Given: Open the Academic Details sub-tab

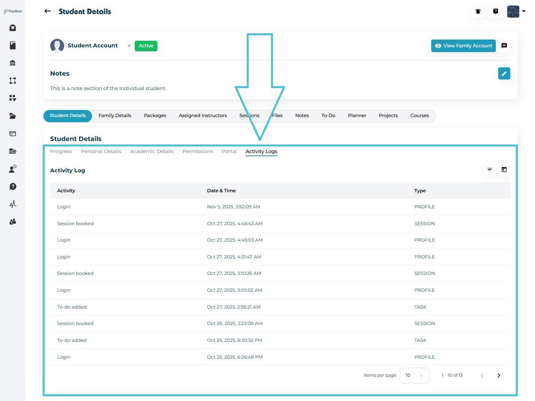Looking at the screenshot, I should pos(152,152).
